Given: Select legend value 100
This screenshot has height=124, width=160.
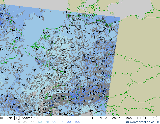Looking at the screenshot, I should tap(77, 122).
